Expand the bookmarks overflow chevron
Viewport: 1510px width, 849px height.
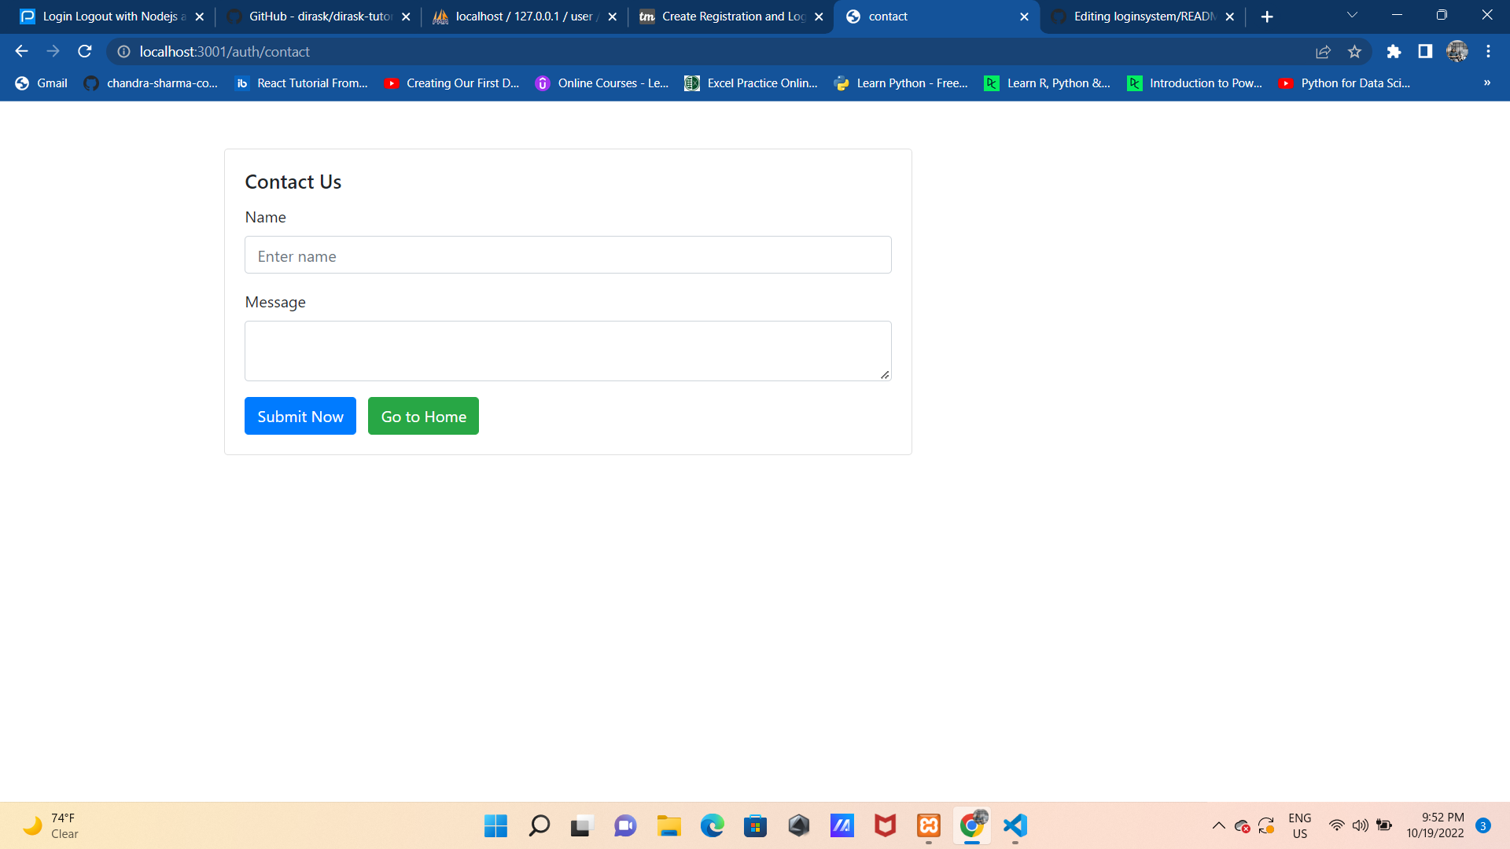pyautogui.click(x=1486, y=83)
